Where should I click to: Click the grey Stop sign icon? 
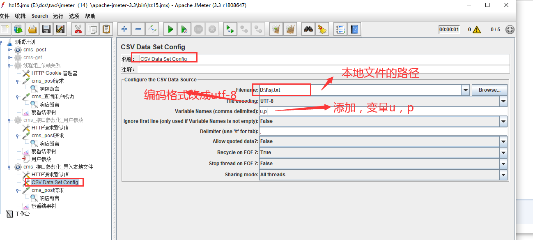pyautogui.click(x=198, y=29)
